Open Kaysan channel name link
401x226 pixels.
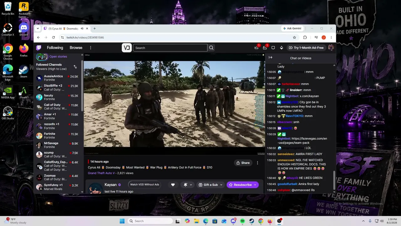point(111,185)
